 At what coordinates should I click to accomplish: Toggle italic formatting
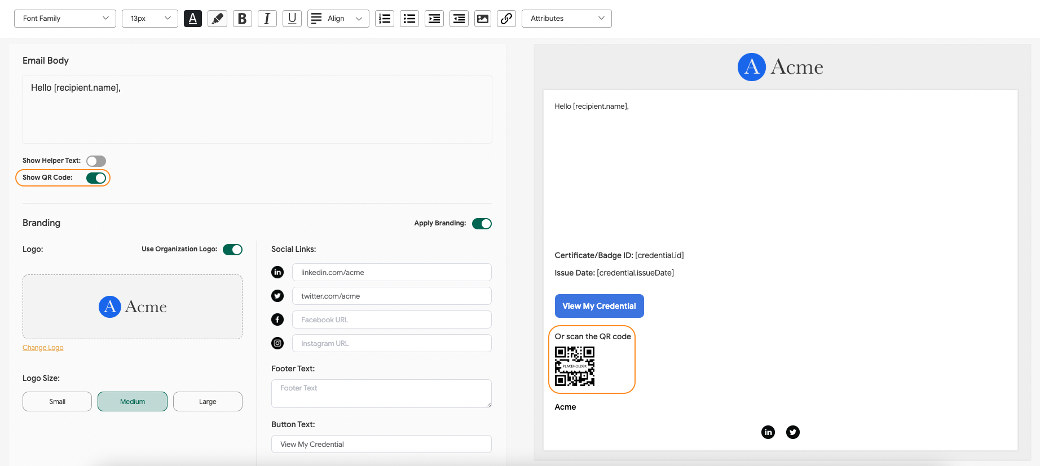pos(267,19)
